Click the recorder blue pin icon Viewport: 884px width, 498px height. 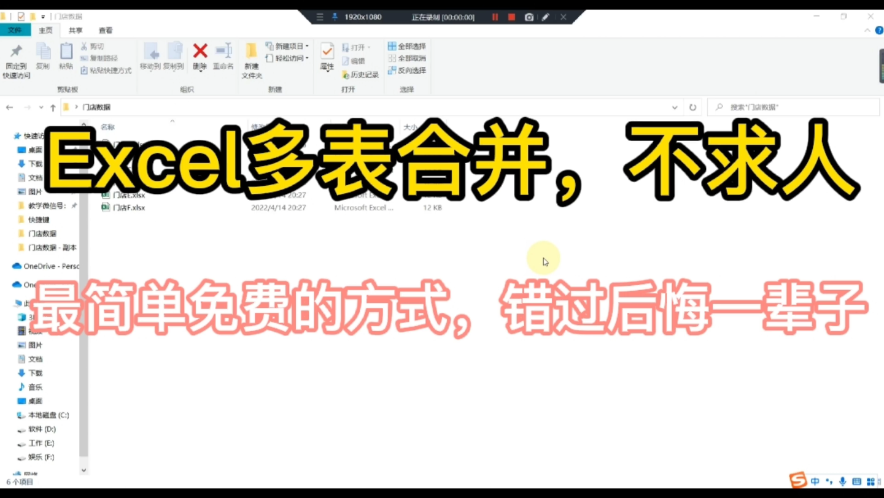(335, 17)
